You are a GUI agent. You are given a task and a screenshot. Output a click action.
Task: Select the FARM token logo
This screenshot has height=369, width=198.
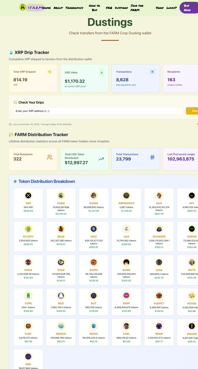click(x=61, y=195)
